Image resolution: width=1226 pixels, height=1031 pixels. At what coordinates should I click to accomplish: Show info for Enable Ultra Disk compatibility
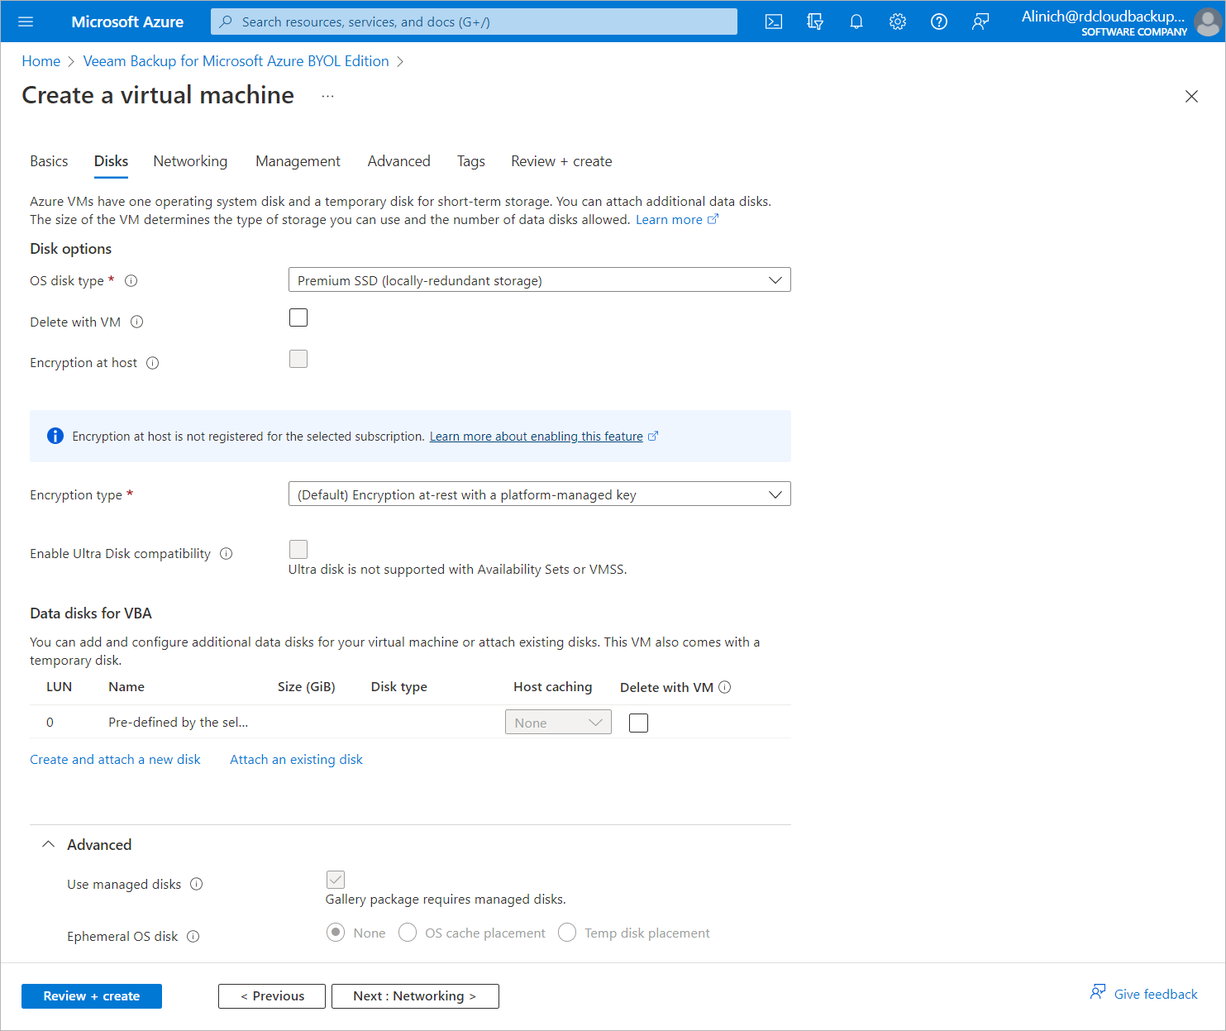tap(227, 554)
